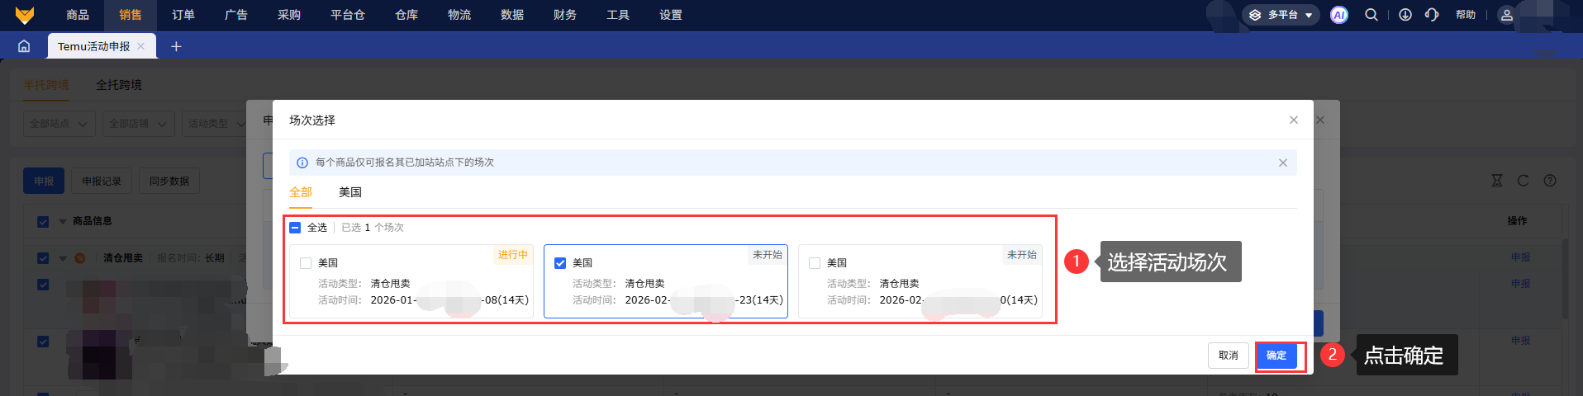The width and height of the screenshot is (1583, 396).
Task: Open the home tab icon
Action: pos(24,46)
